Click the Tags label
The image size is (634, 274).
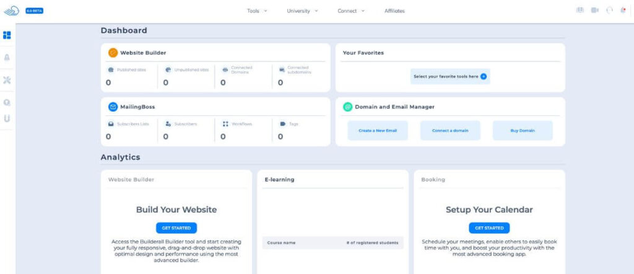(x=294, y=124)
